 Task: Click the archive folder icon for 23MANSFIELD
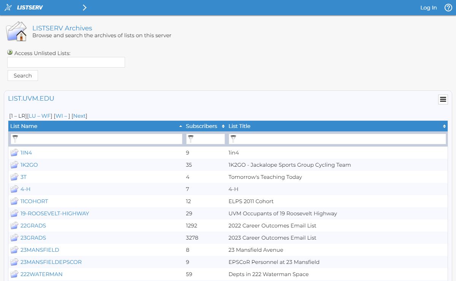[14, 250]
